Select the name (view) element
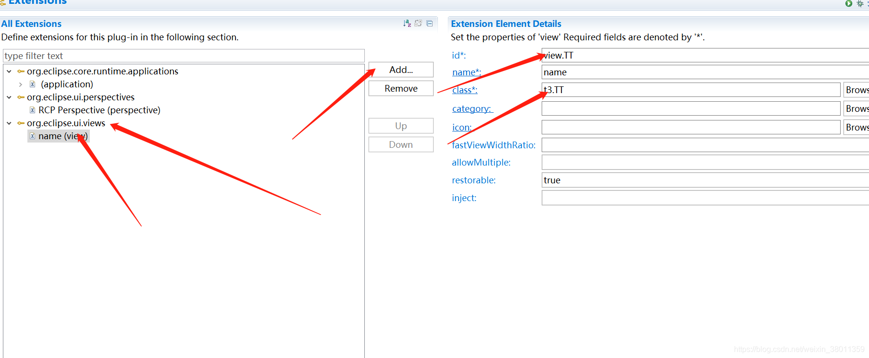Image resolution: width=869 pixels, height=358 pixels. pos(63,136)
